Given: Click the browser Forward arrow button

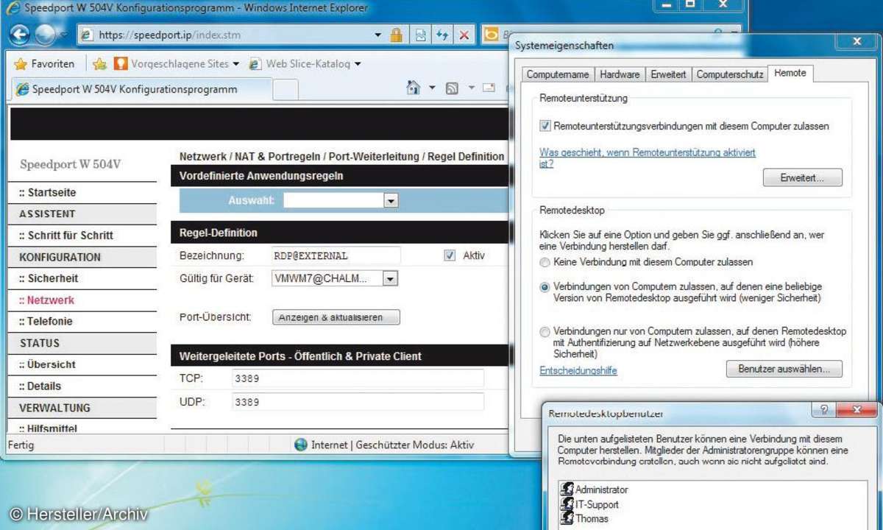Looking at the screenshot, I should 45,35.
